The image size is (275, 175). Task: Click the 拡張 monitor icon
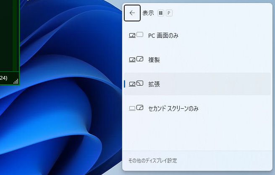136,84
